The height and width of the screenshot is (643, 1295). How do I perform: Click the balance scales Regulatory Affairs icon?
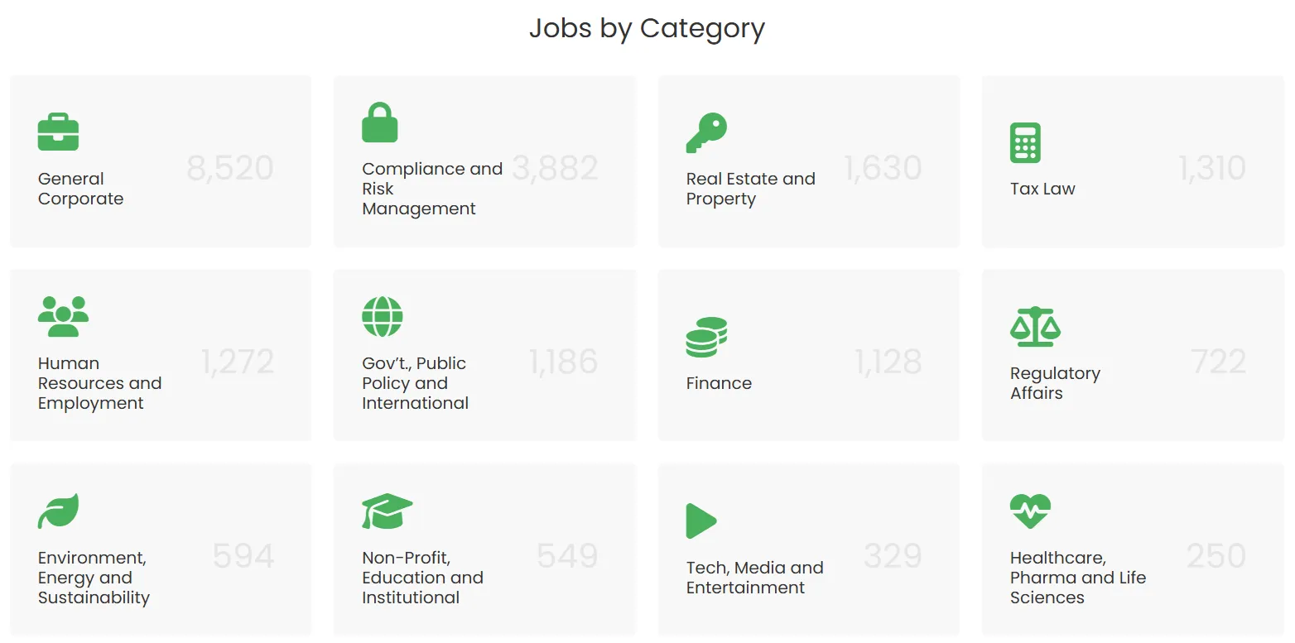[1035, 327]
